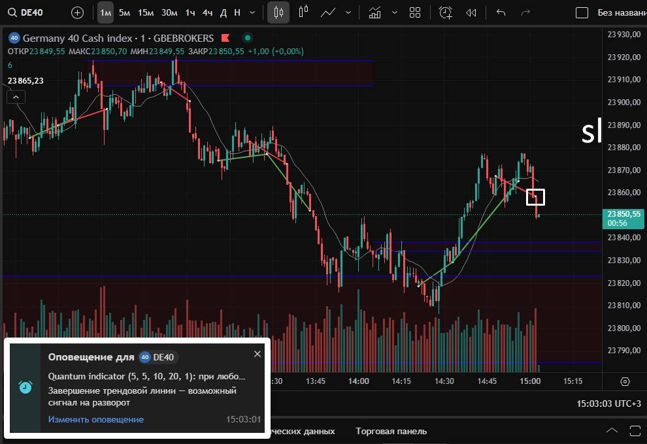Toggle the unnamed layout checkbox
The image size is (647, 444).
pyautogui.click(x=582, y=13)
